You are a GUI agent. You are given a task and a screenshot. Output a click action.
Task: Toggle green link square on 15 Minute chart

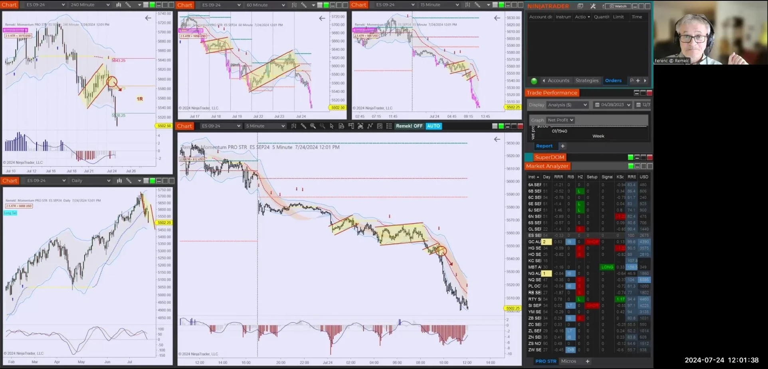(501, 5)
